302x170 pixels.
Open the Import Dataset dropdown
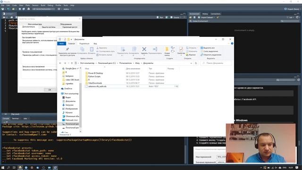[x=206, y=17]
